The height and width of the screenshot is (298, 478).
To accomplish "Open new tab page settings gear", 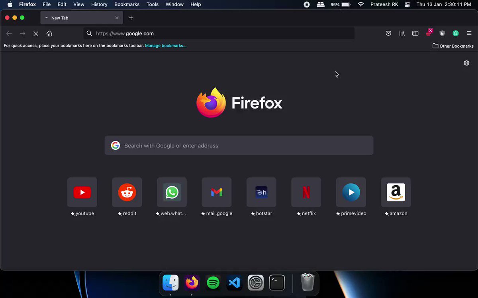I will click(x=466, y=63).
